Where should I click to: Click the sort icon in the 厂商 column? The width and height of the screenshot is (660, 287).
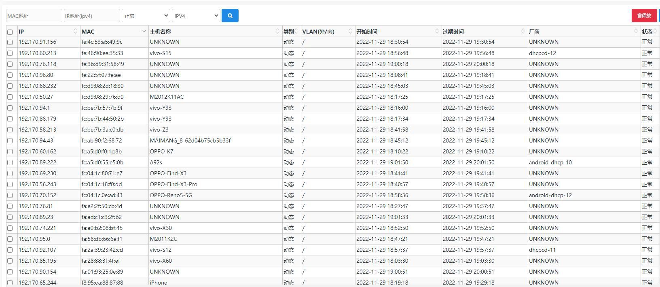636,31
